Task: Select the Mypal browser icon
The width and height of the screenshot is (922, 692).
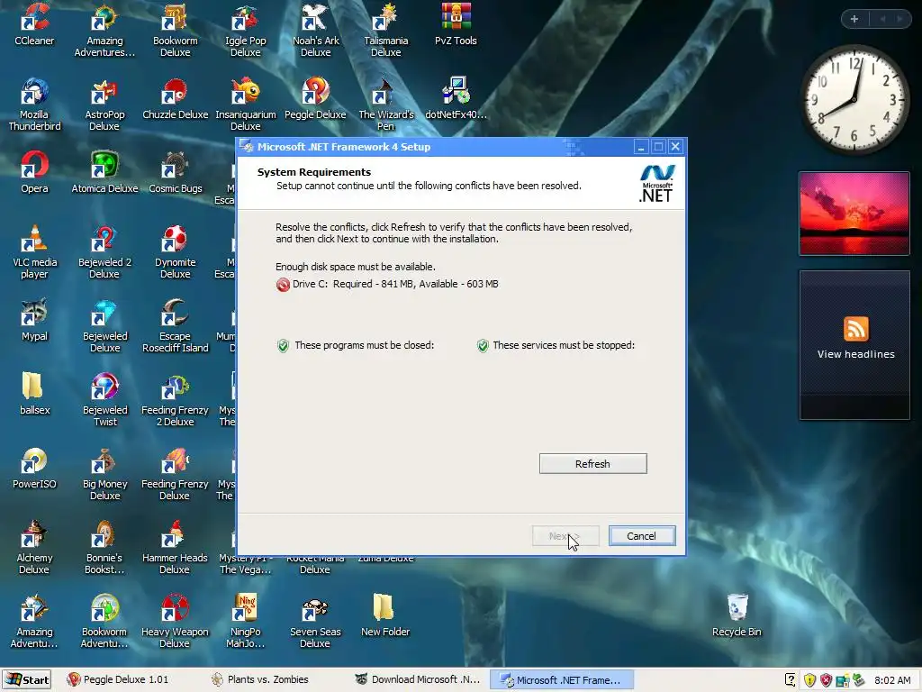Action: 35,320
